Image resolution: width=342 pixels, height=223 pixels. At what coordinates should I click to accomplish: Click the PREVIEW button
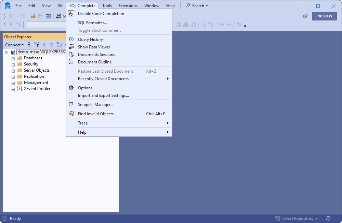tap(324, 16)
